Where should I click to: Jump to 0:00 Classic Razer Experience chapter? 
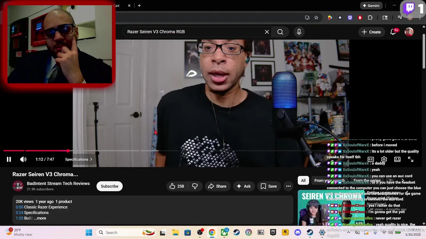point(42,207)
